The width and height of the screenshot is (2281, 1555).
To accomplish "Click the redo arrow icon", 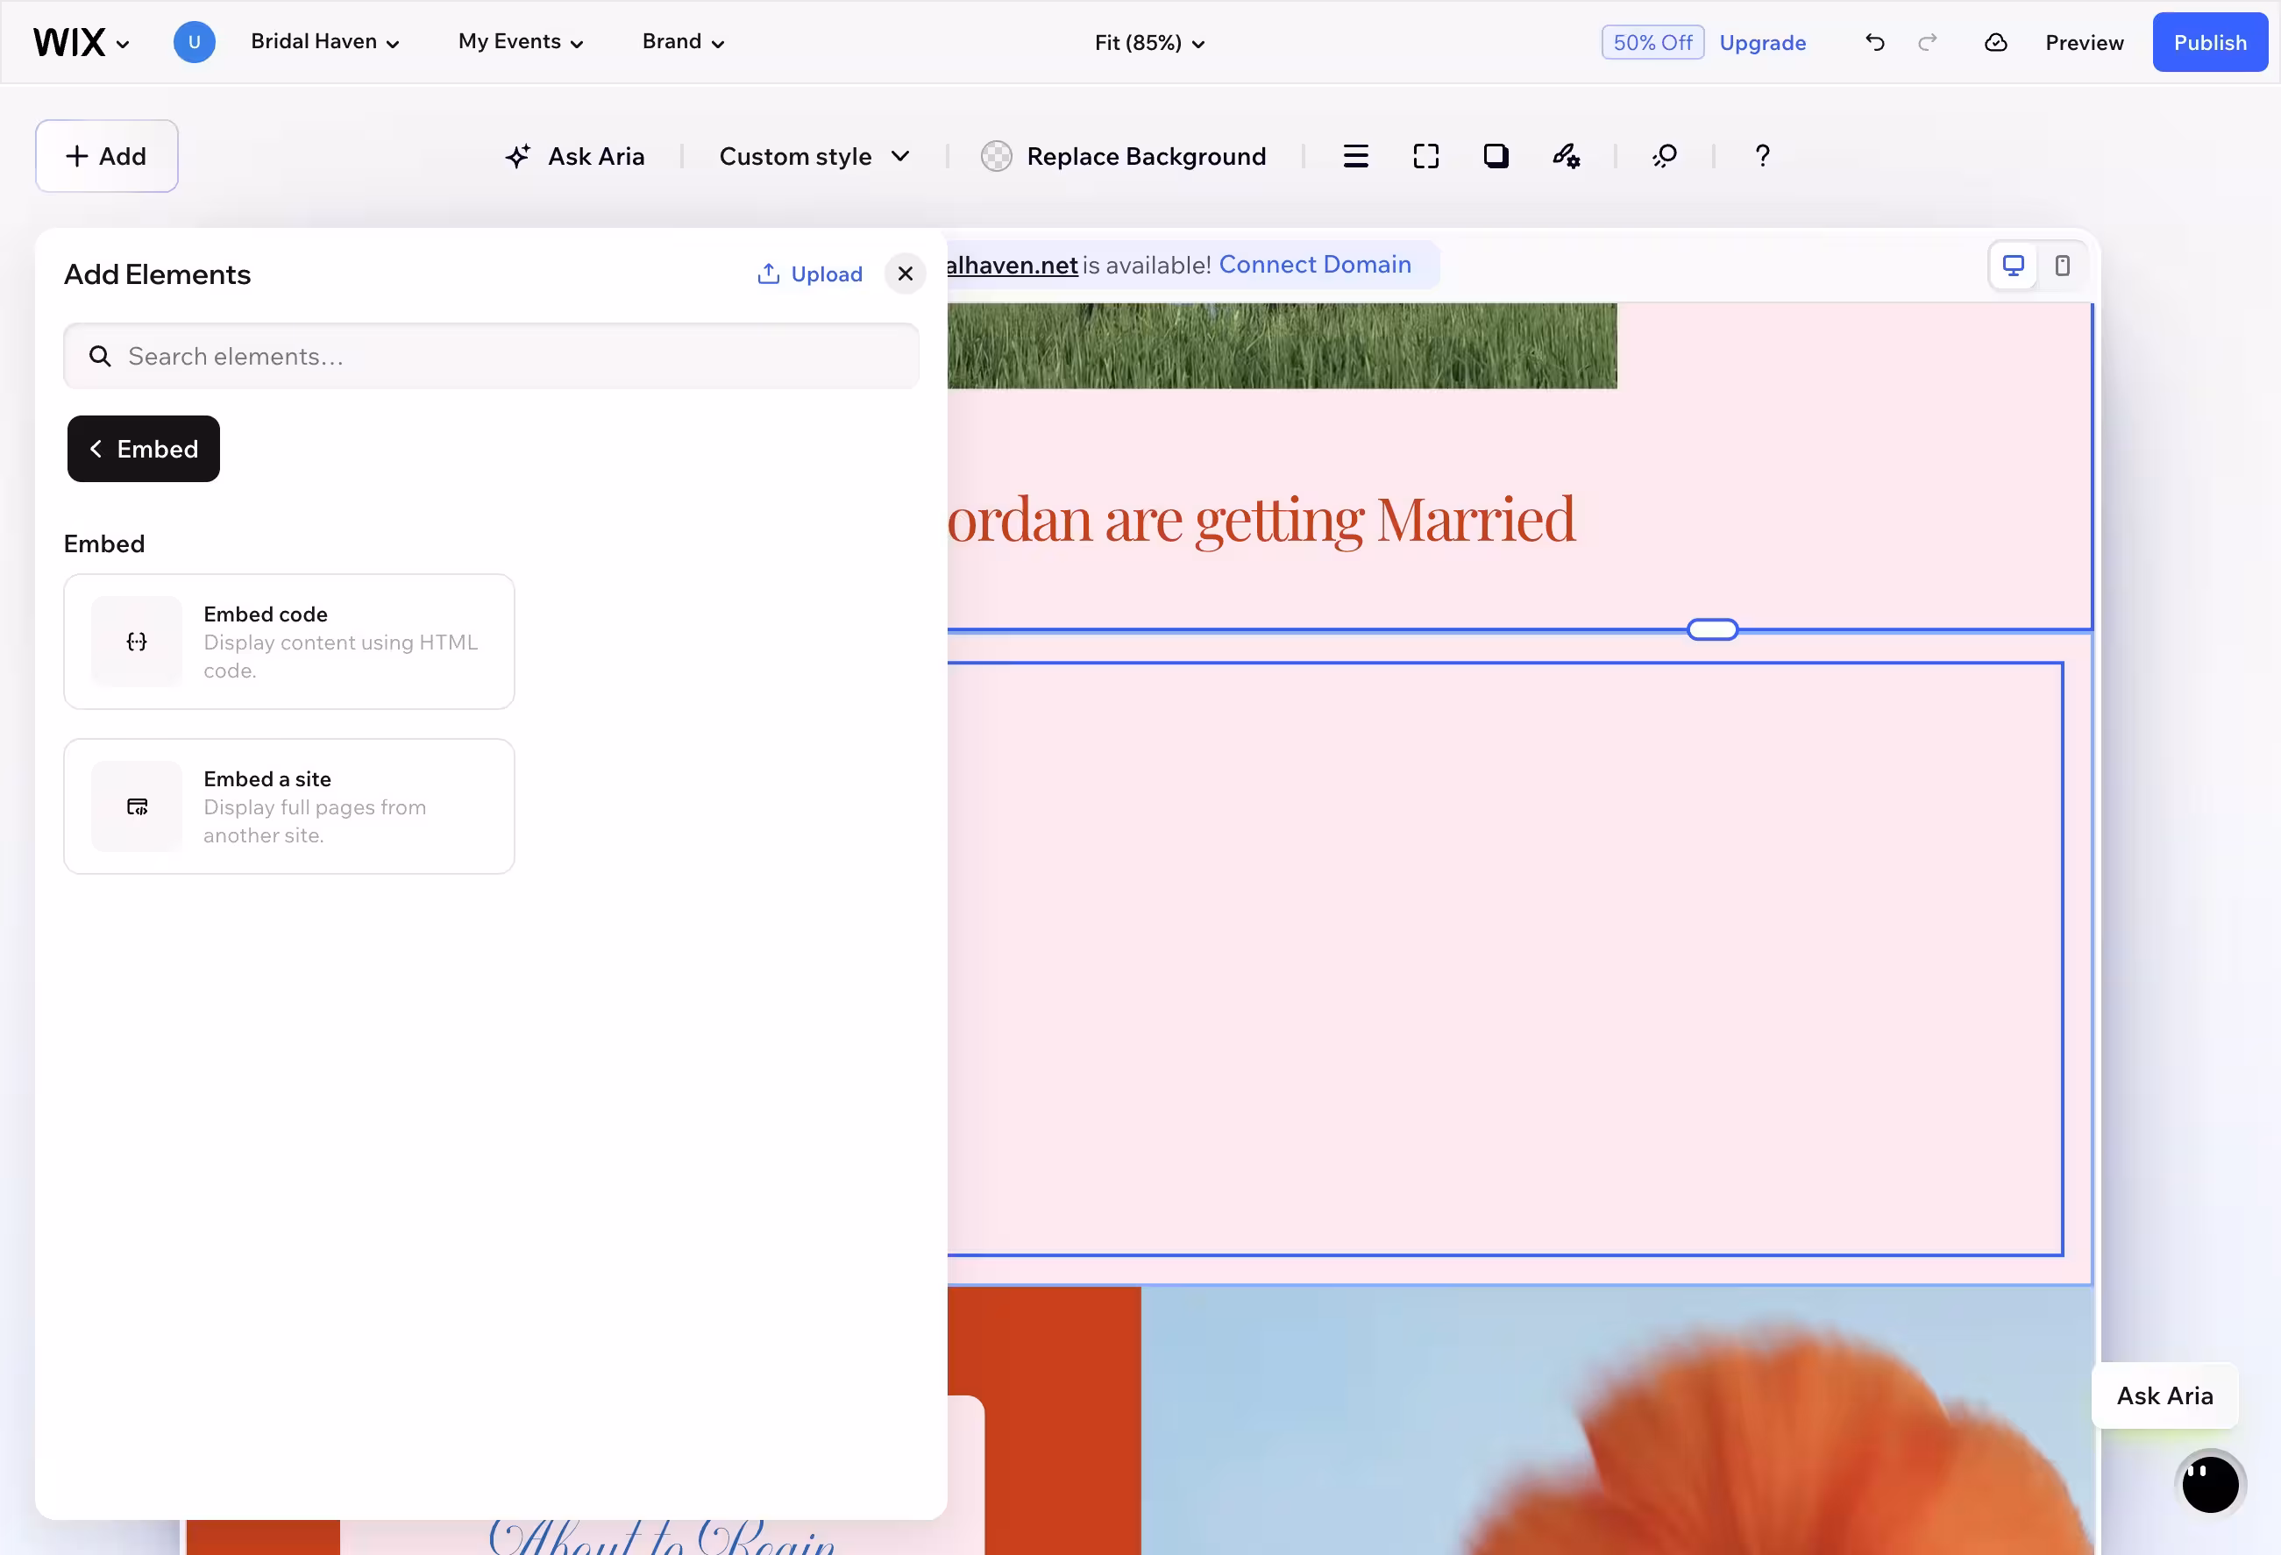I will [1926, 42].
